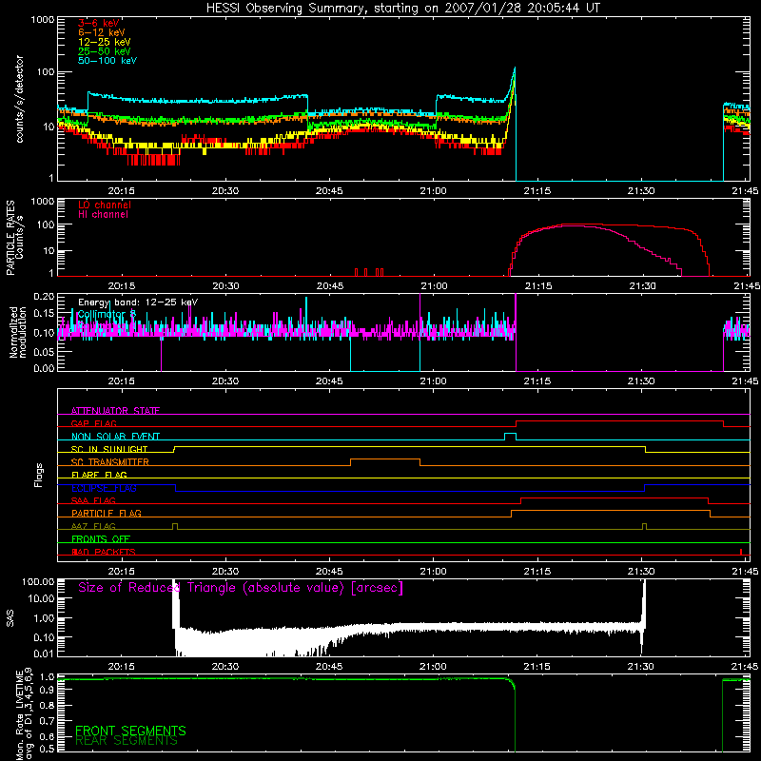Click the HI channel legend label

tap(104, 214)
